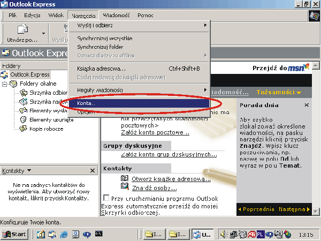The image size is (321, 241).
Task: Enable auto-open Skrzynka odbiorcza checkbox
Action: point(106,197)
